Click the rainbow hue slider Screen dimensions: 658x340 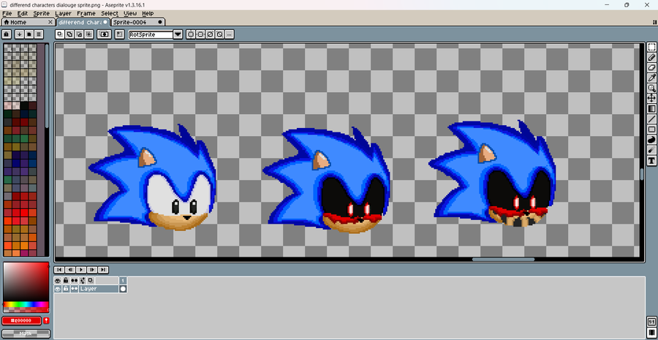point(26,304)
